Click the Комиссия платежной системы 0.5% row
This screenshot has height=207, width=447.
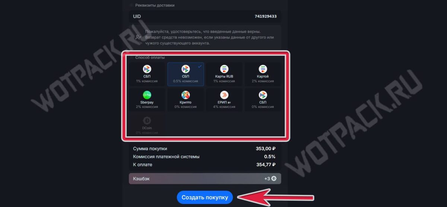coord(205,157)
